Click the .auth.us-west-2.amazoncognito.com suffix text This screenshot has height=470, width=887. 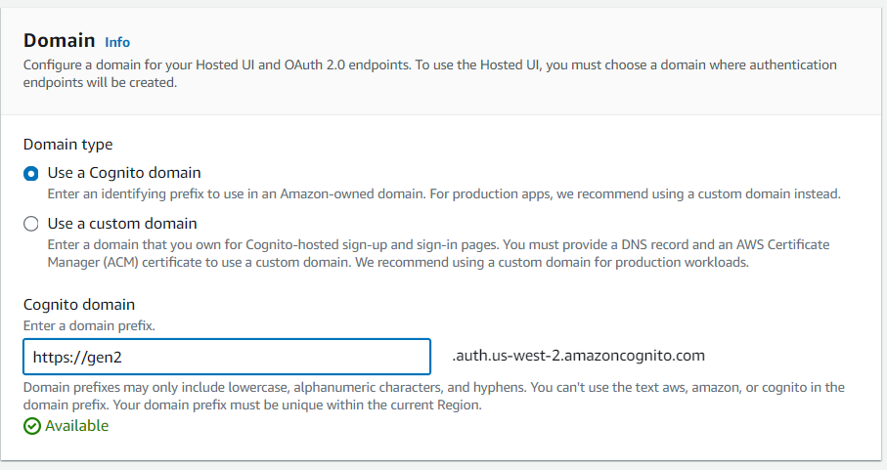click(578, 356)
